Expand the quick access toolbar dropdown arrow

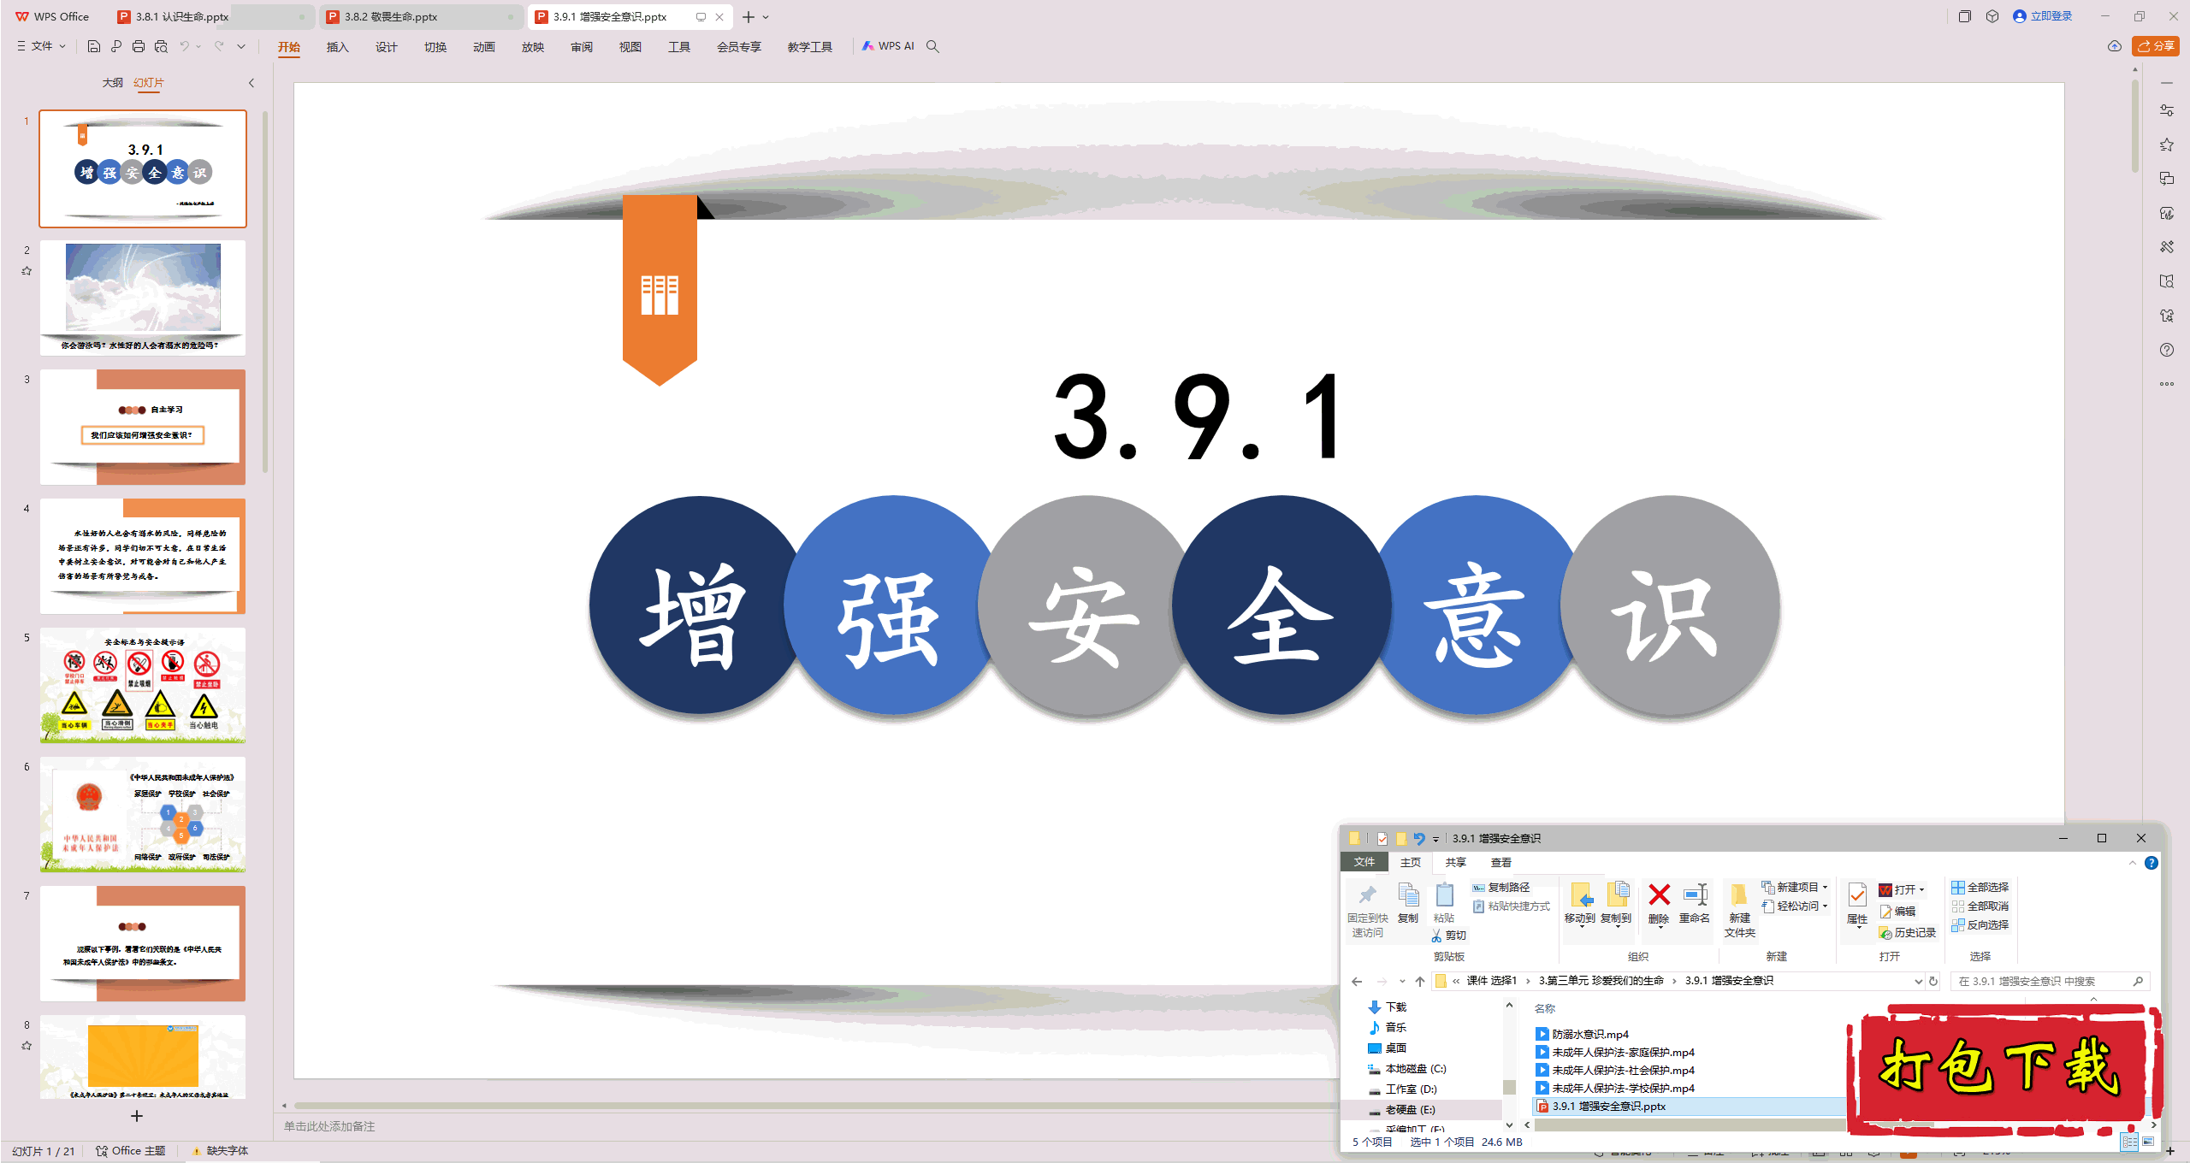(241, 46)
